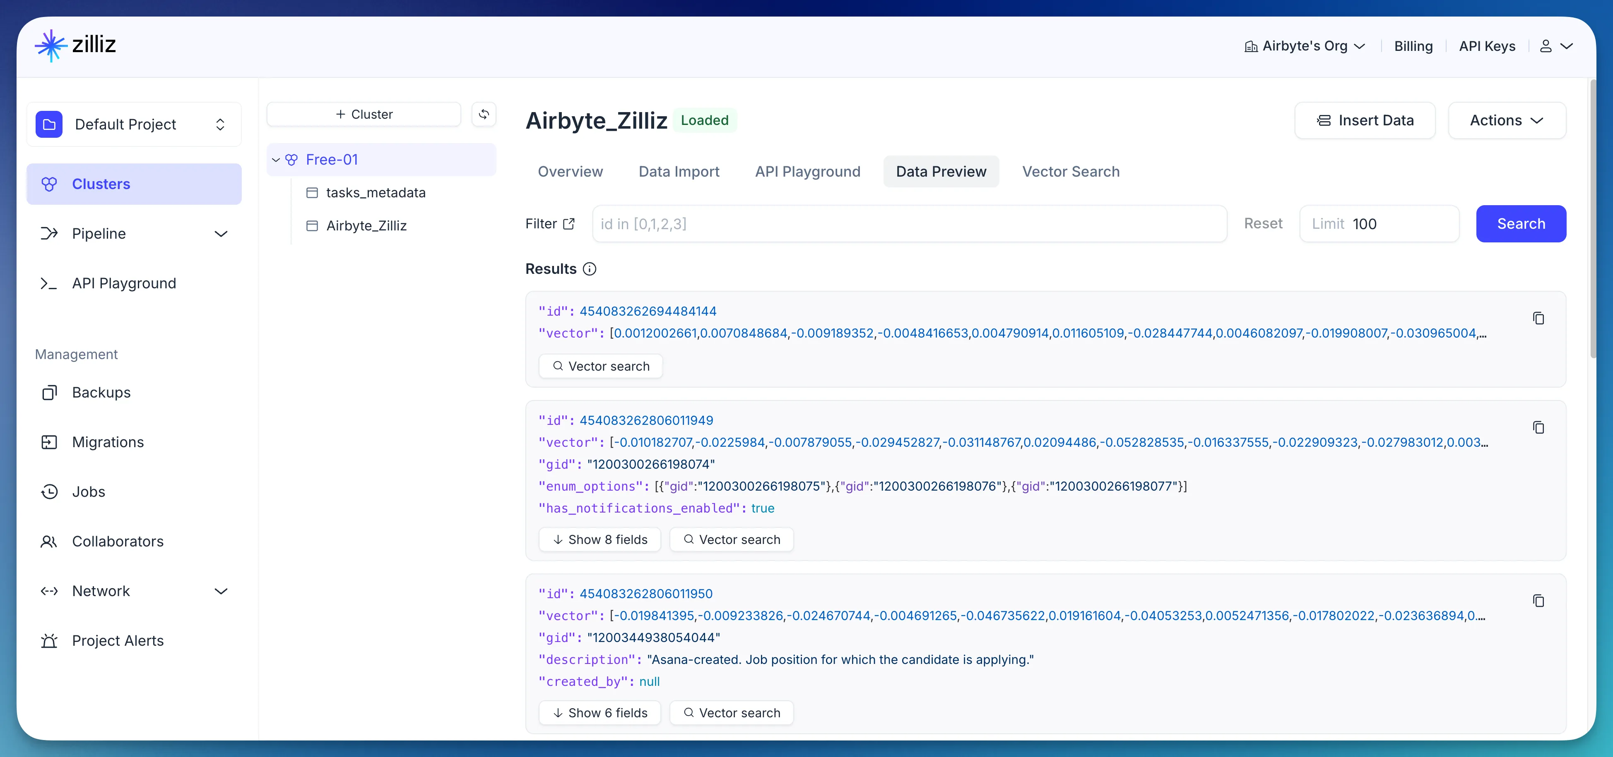
Task: Click the Migrations sidebar icon
Action: pos(49,442)
